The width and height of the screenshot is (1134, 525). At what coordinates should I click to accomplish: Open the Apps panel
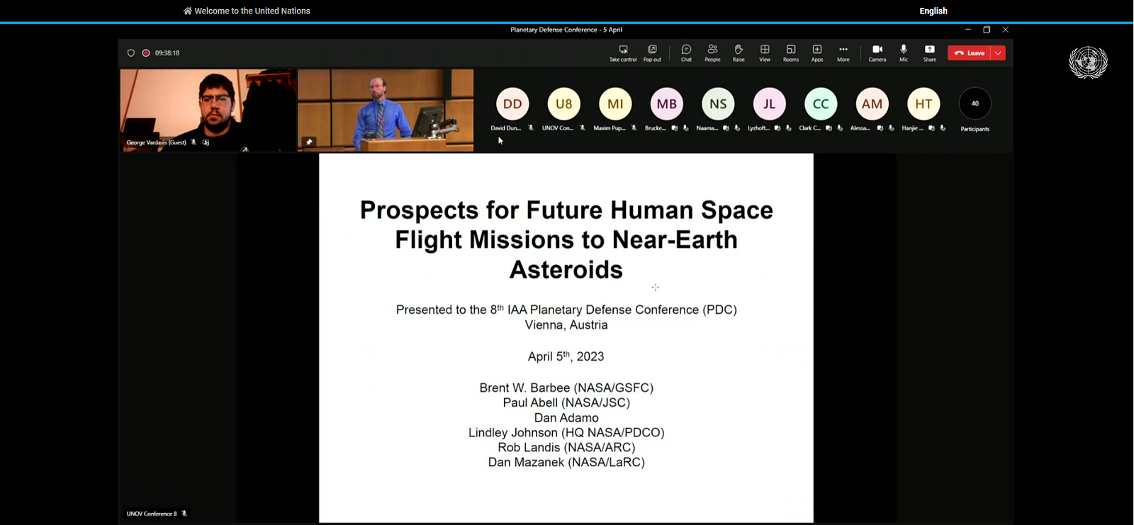[x=817, y=53]
